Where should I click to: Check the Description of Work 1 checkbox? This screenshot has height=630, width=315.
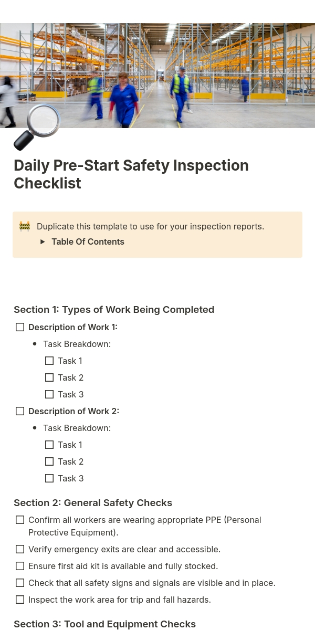(20, 327)
